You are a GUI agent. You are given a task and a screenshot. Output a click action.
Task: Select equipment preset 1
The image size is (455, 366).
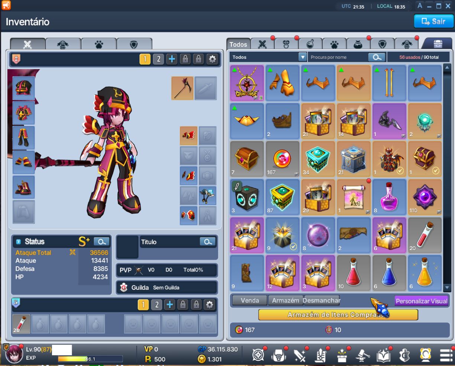[145, 59]
